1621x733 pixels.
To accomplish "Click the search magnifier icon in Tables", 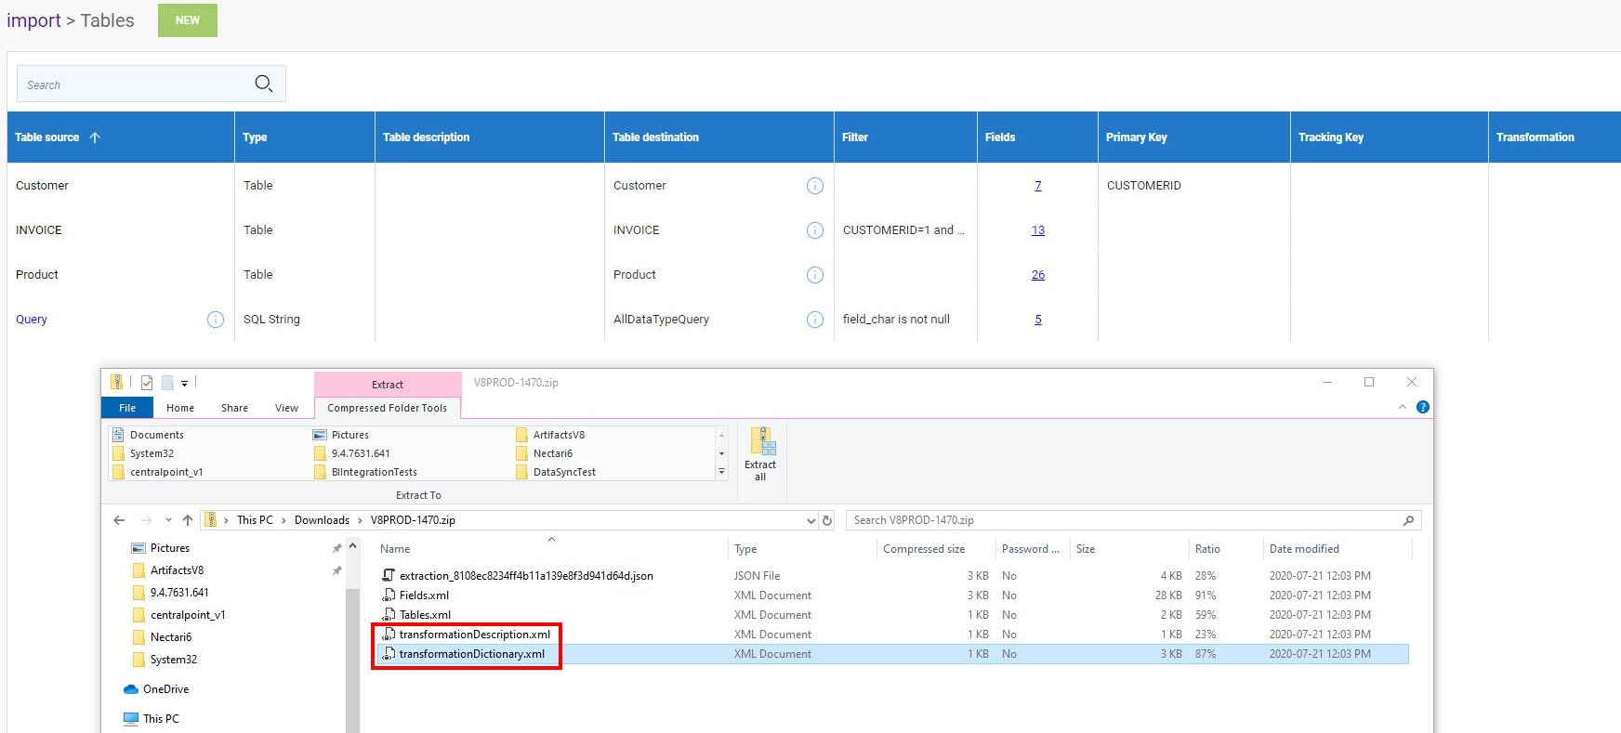I will pos(264,84).
